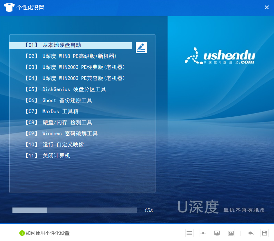The image size is (274, 241).
Task: Select 【06】 Ghost 备份还原工具
Action: [58, 100]
